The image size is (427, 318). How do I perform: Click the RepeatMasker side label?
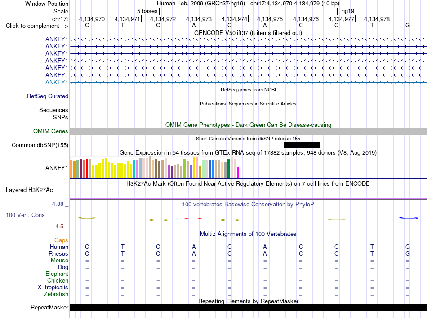coord(49,307)
